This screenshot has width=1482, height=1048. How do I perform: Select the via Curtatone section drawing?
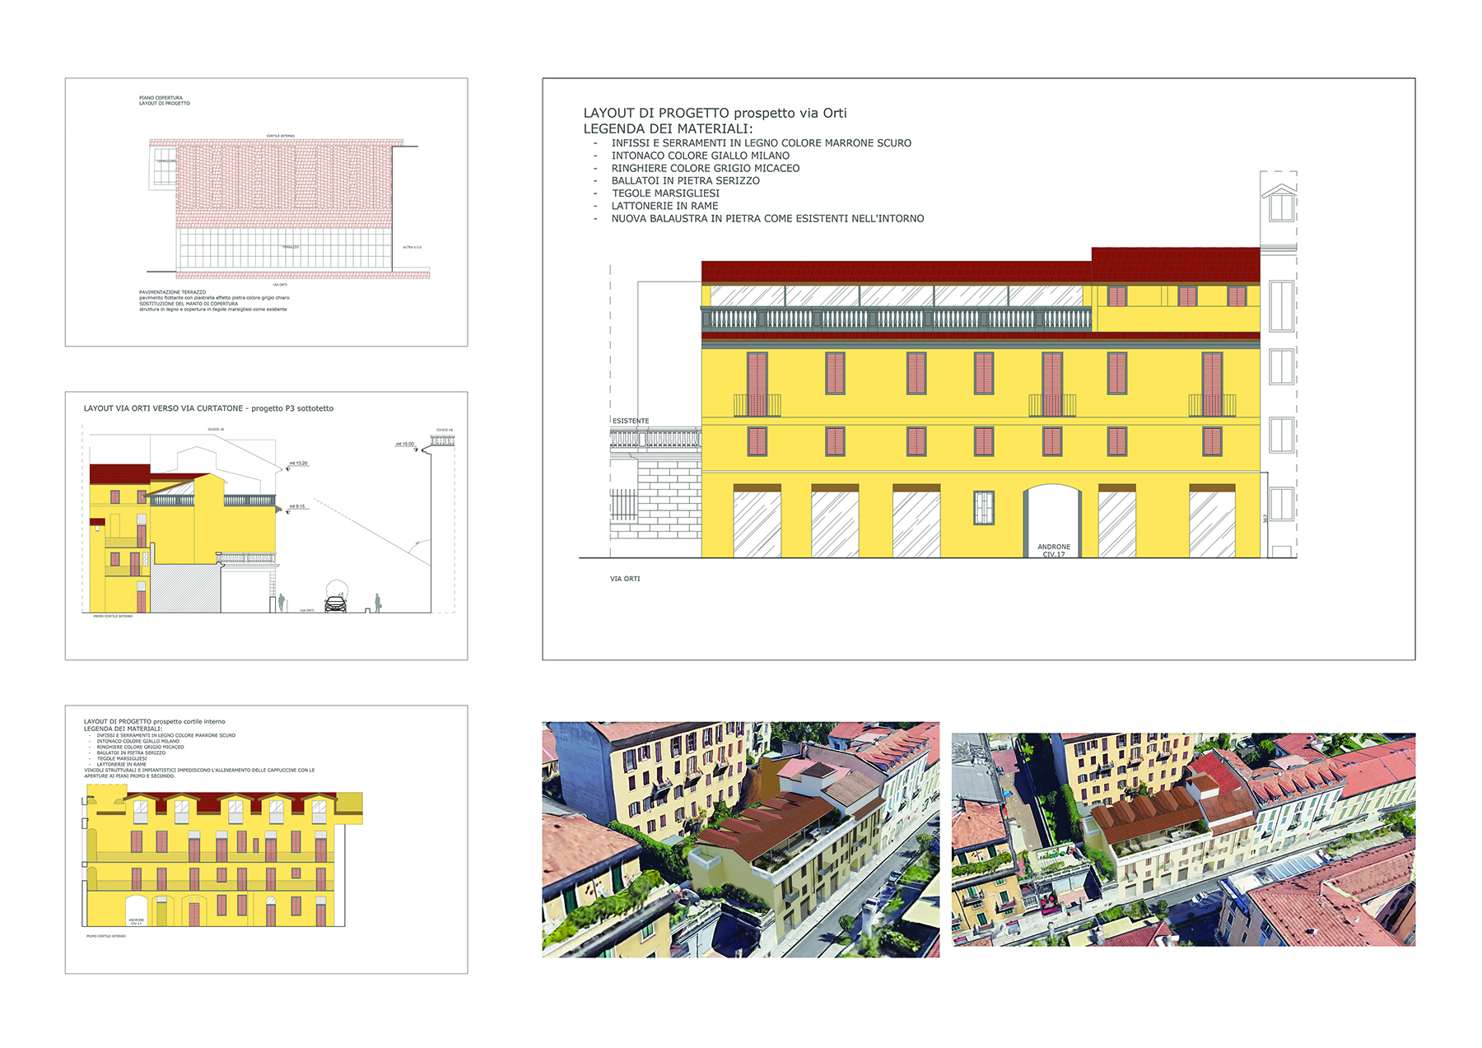pyautogui.click(x=266, y=525)
